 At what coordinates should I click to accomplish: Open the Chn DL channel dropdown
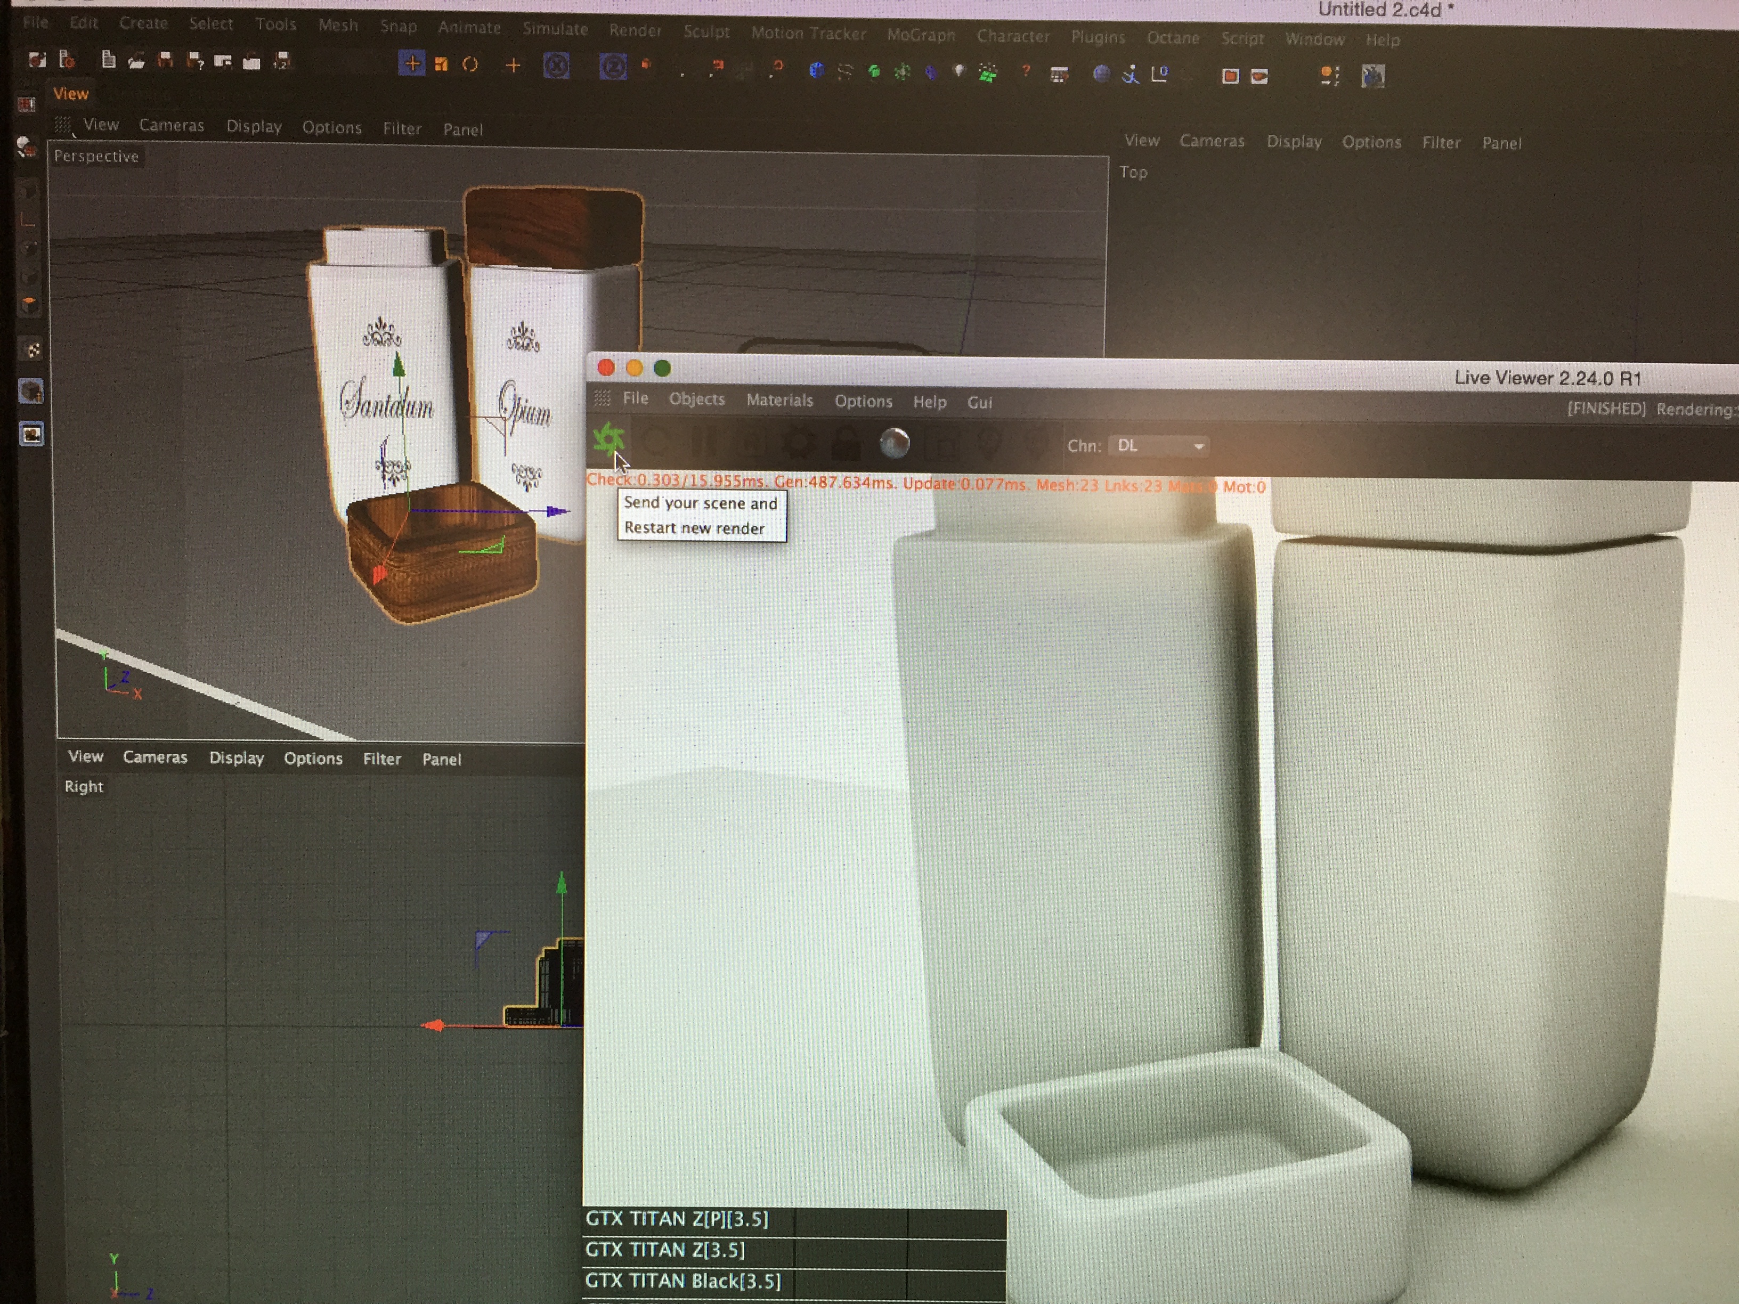click(1159, 446)
